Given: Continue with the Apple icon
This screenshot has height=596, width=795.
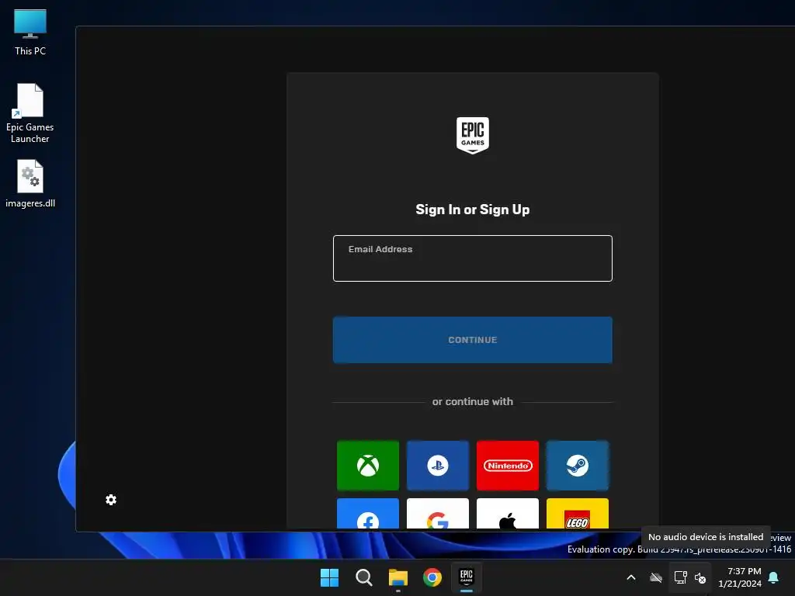Looking at the screenshot, I should point(508,514).
